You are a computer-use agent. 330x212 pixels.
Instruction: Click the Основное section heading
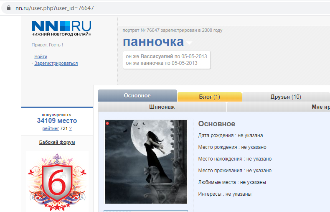tap(216, 124)
